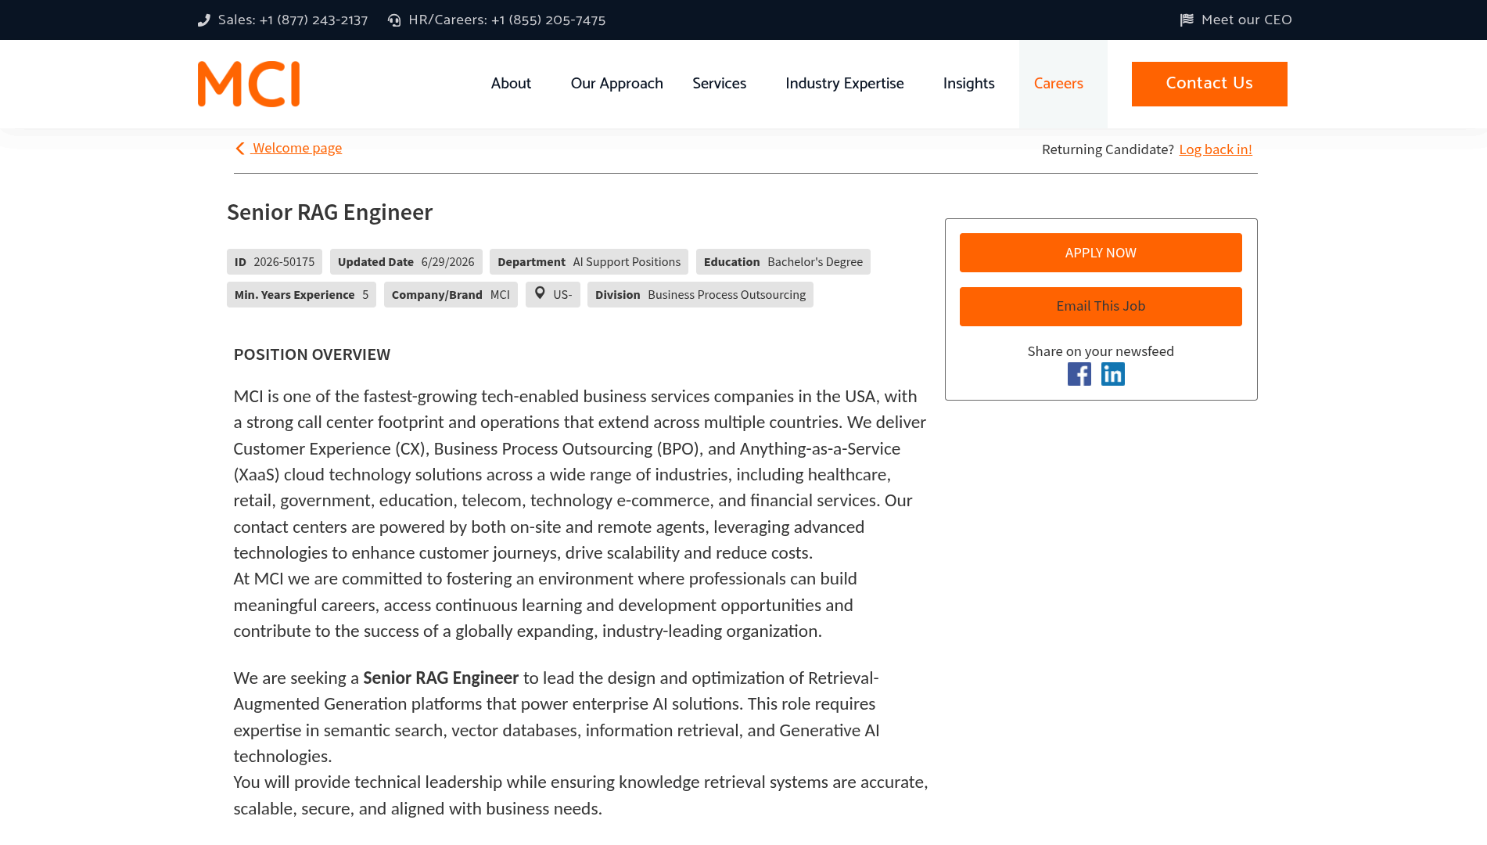Click the Senior RAG Engineer job title heading
This screenshot has width=1487, height=845.
[x=329, y=212]
